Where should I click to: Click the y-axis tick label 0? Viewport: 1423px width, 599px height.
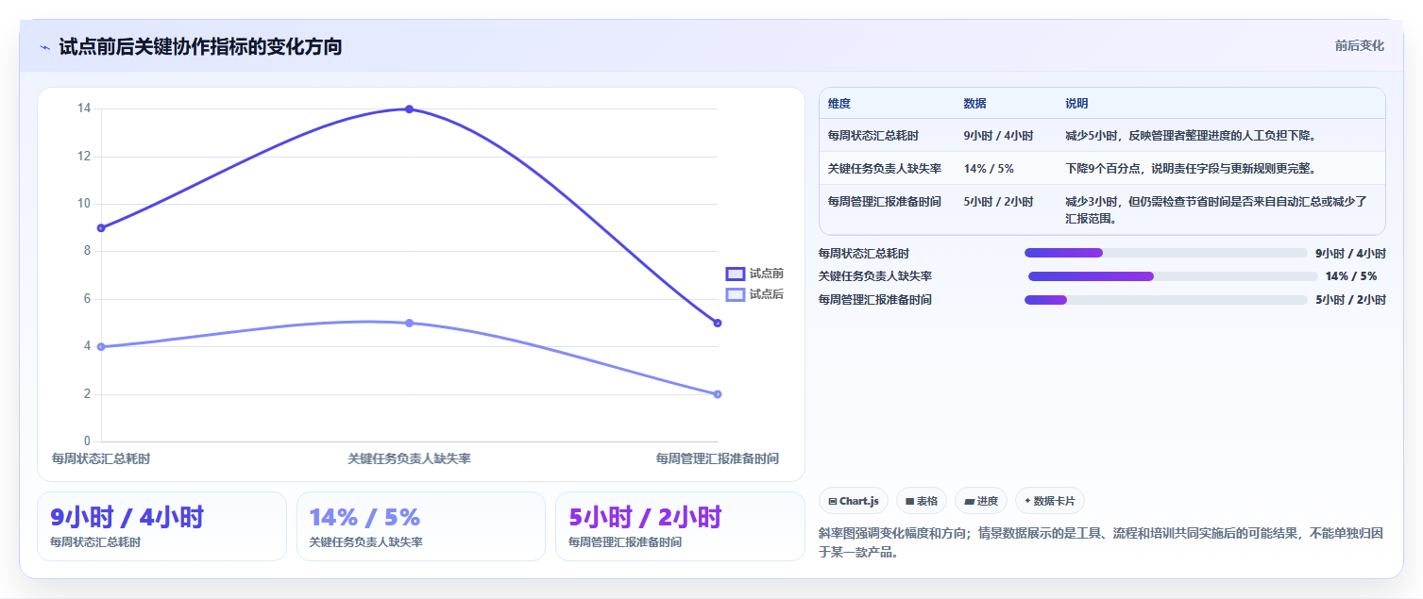[88, 441]
